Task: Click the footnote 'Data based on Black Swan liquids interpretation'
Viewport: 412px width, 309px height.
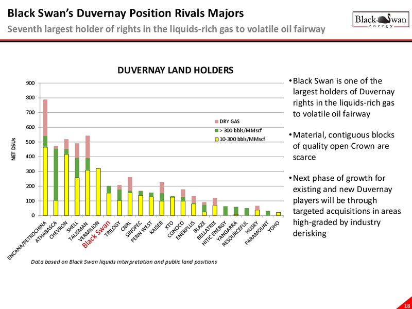Action: 124,262
